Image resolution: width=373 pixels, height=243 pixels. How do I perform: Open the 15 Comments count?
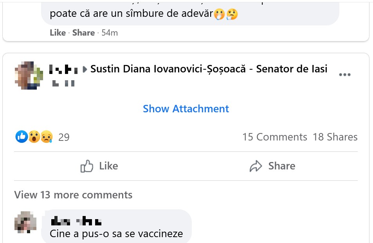click(274, 137)
